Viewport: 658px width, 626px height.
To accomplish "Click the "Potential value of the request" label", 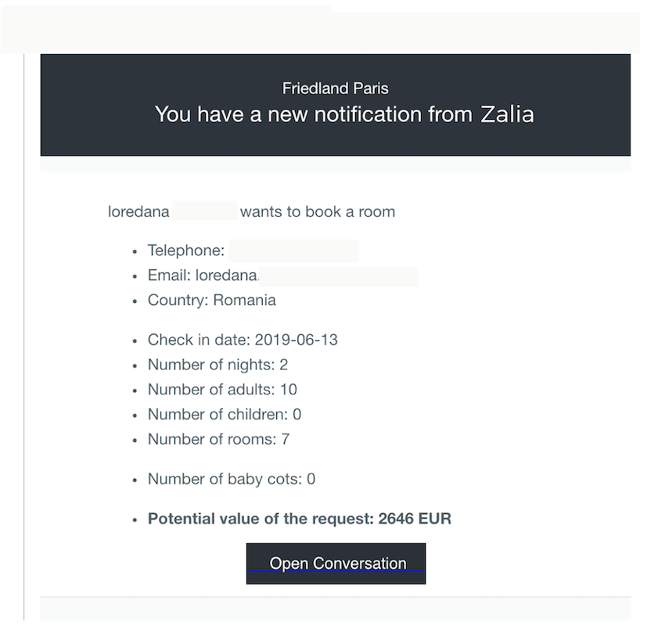I will 261,519.
